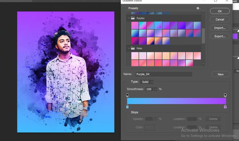Image resolution: width=239 pixels, height=141 pixels.
Task: Select fifth swatch in Pinks second row
Action: tap(166, 63)
